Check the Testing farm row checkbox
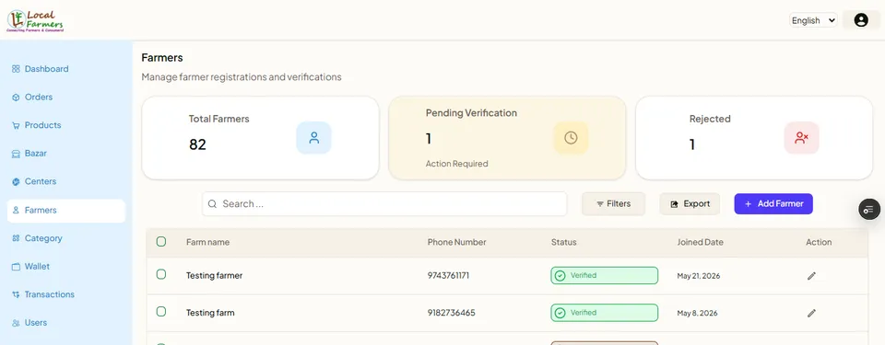This screenshot has height=345, width=885. point(160,311)
